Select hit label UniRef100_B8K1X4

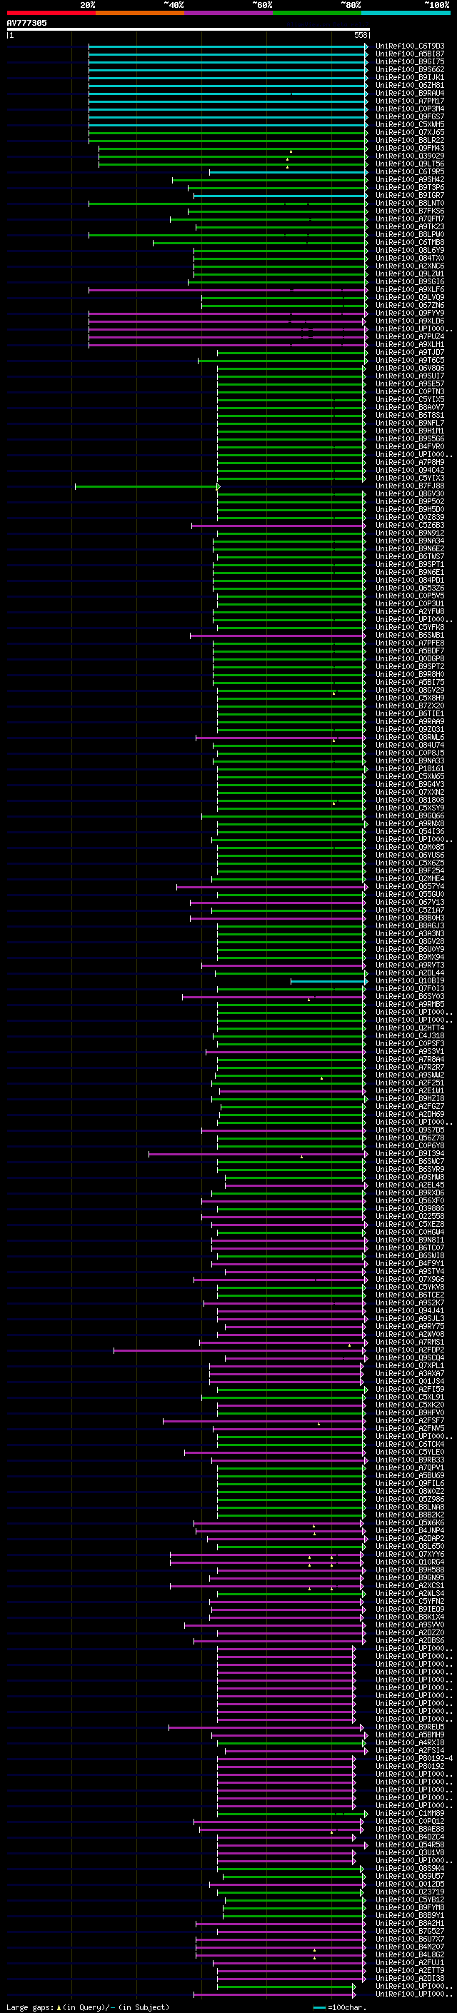410,1617
